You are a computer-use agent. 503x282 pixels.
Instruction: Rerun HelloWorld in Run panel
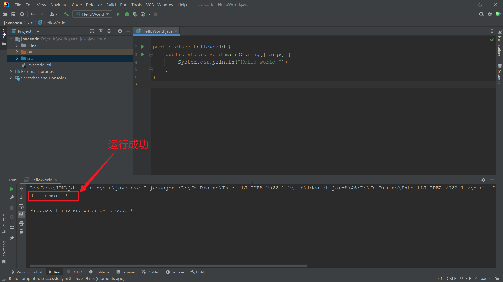(12, 189)
